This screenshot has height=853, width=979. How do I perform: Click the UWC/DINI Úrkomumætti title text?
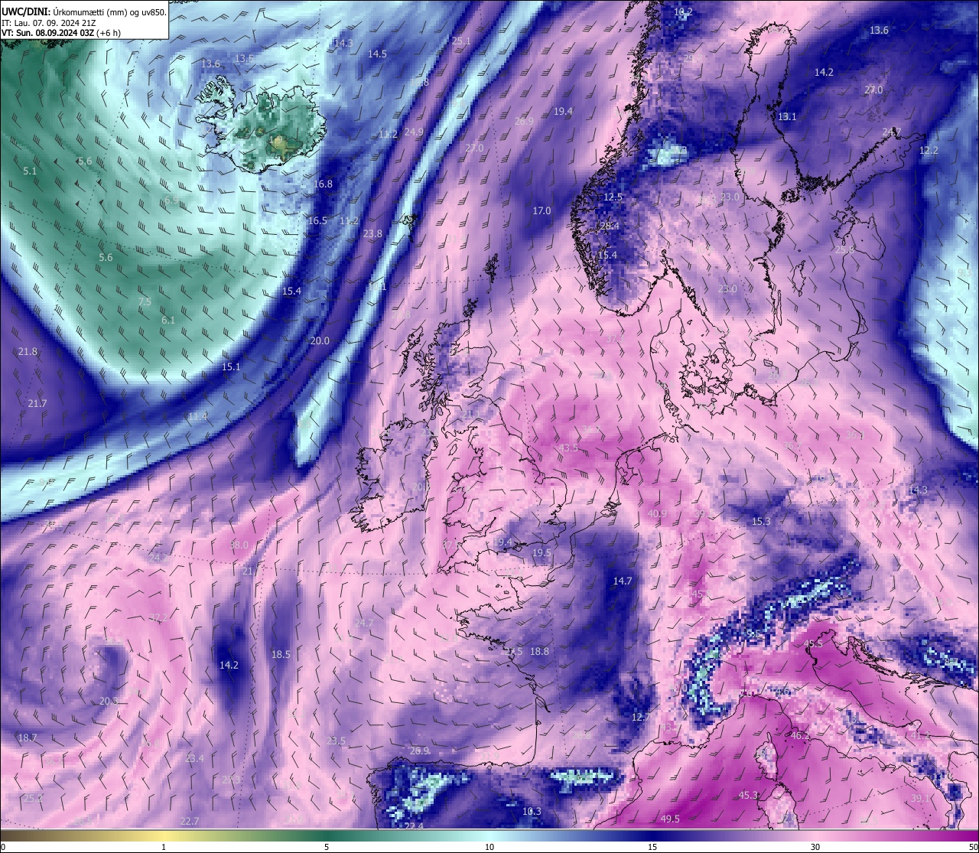[x=83, y=11]
